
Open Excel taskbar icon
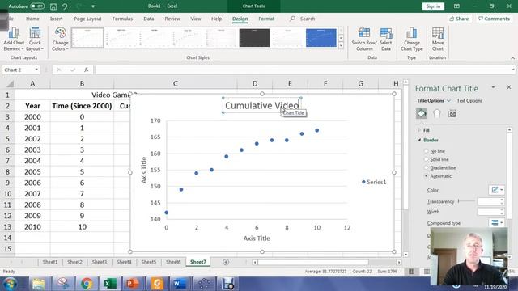[x=109, y=284]
